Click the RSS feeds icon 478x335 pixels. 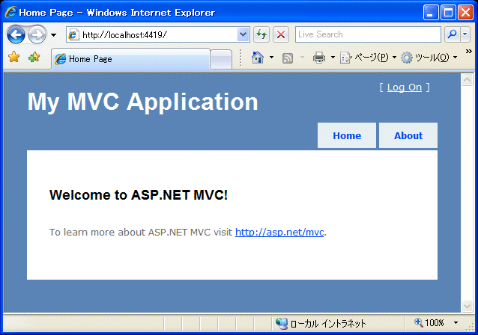pos(288,58)
